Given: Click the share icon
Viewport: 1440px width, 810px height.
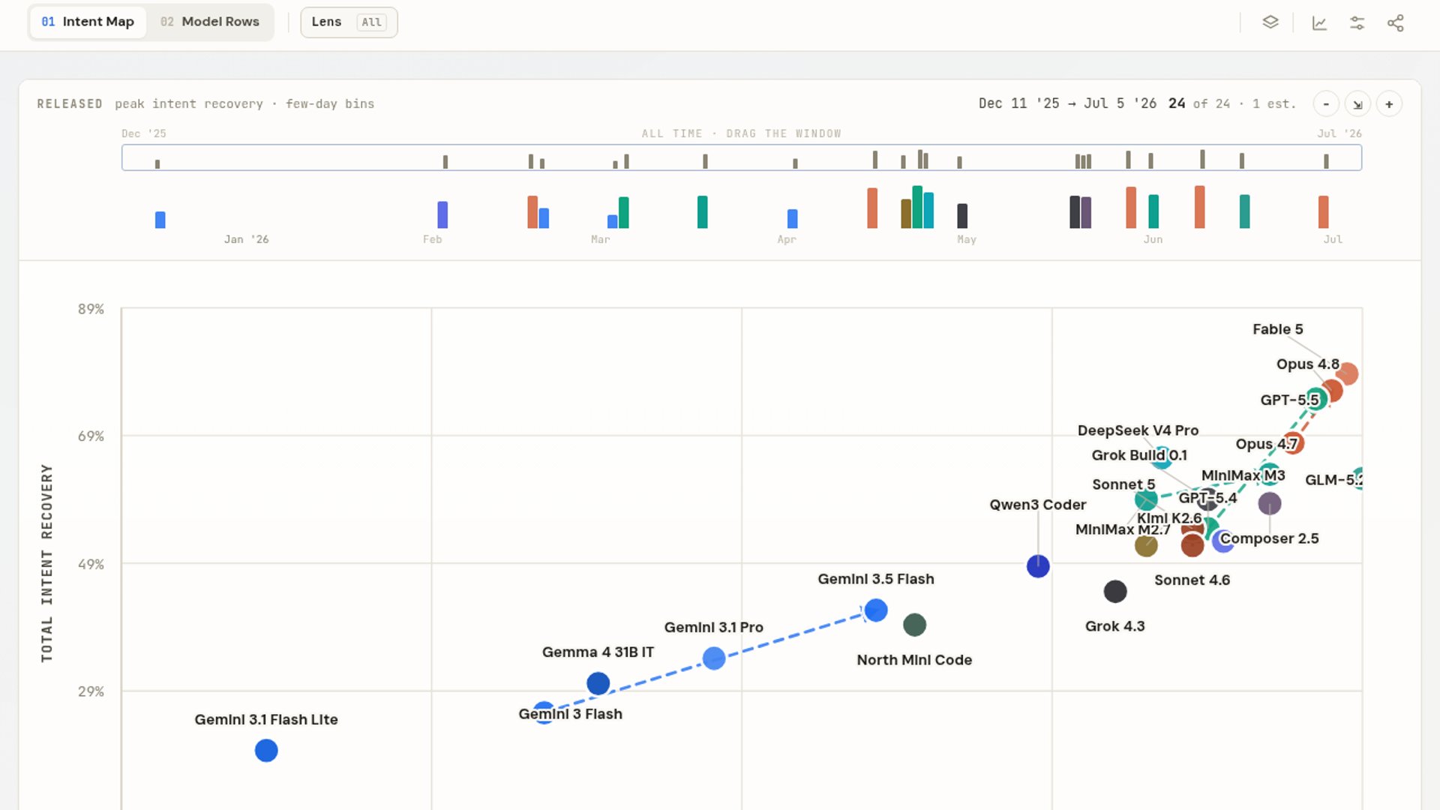Looking at the screenshot, I should coord(1395,22).
